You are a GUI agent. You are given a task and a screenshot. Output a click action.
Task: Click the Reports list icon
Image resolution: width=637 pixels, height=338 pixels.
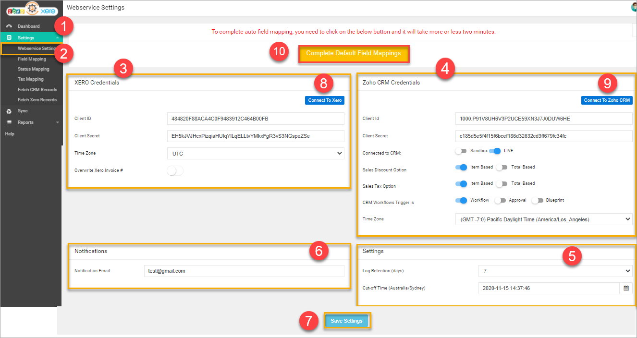click(x=9, y=122)
